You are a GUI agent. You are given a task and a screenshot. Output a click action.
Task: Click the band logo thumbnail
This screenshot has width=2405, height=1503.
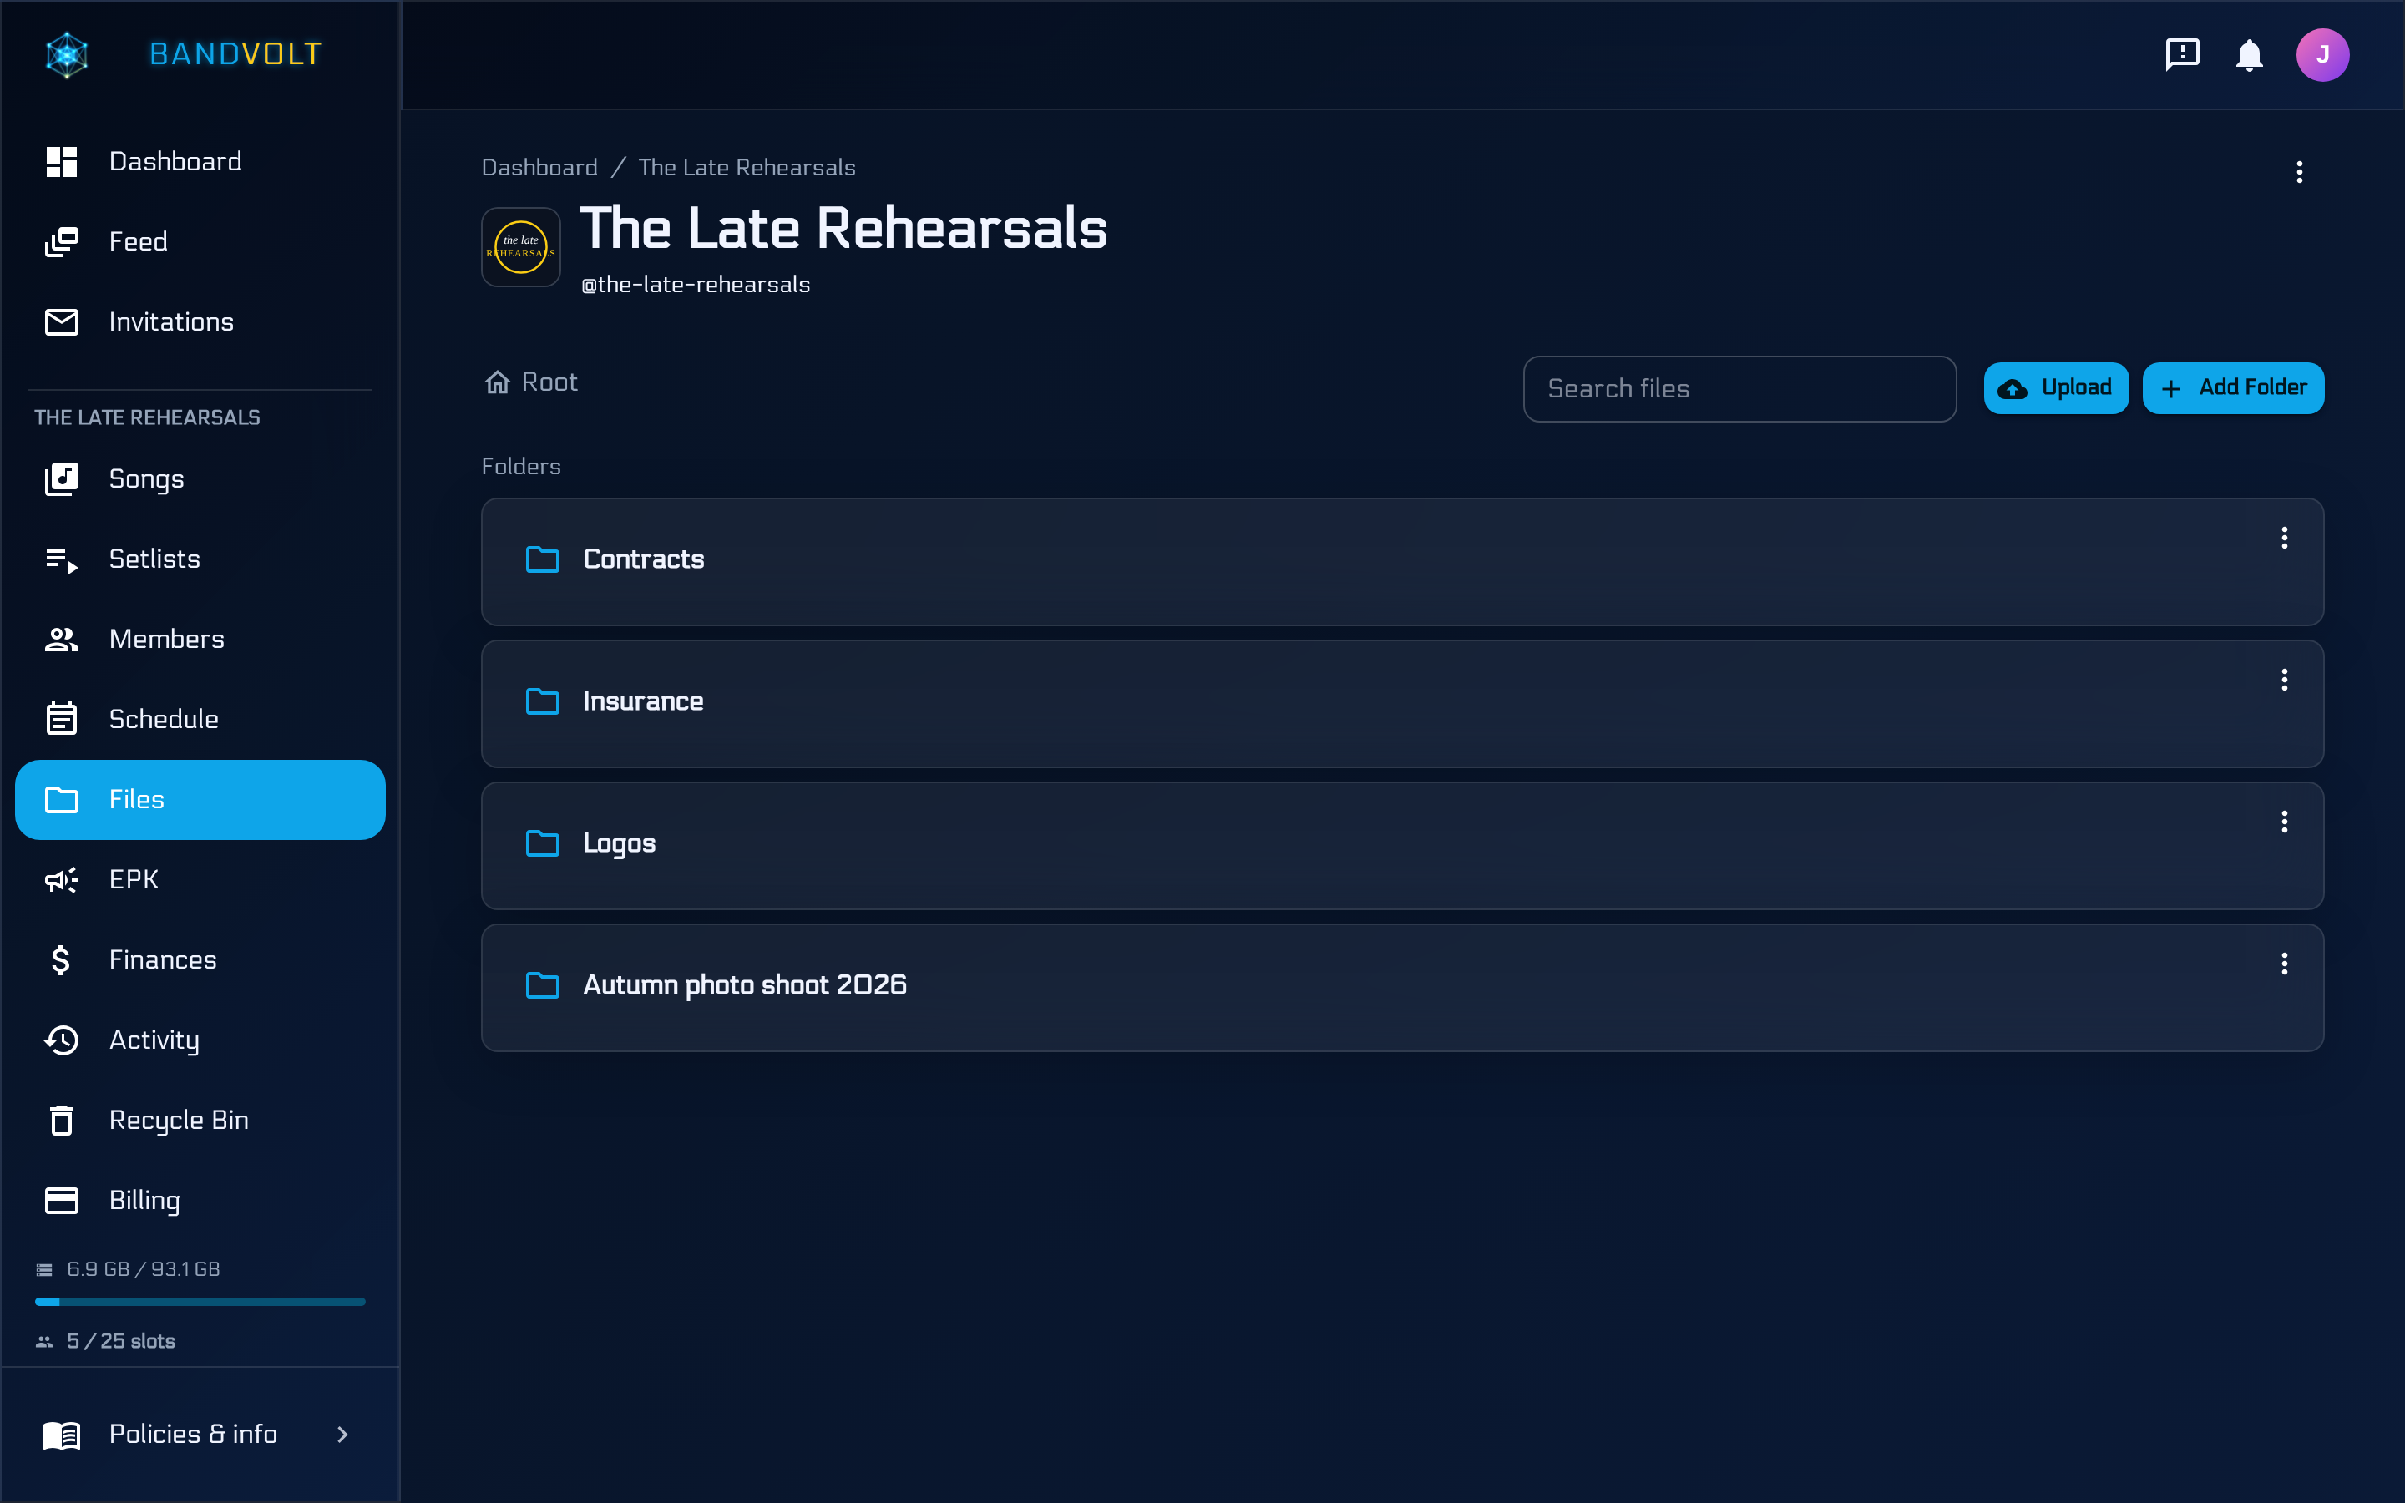521,247
